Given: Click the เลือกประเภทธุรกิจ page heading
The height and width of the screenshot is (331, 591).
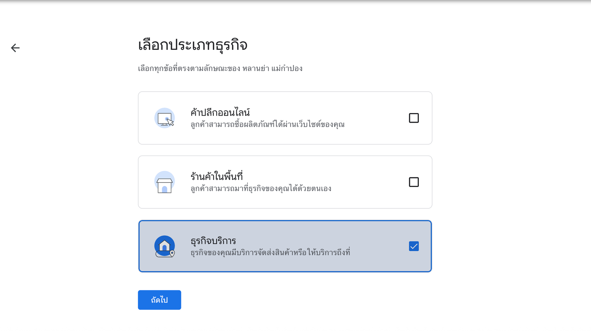Looking at the screenshot, I should click(192, 45).
